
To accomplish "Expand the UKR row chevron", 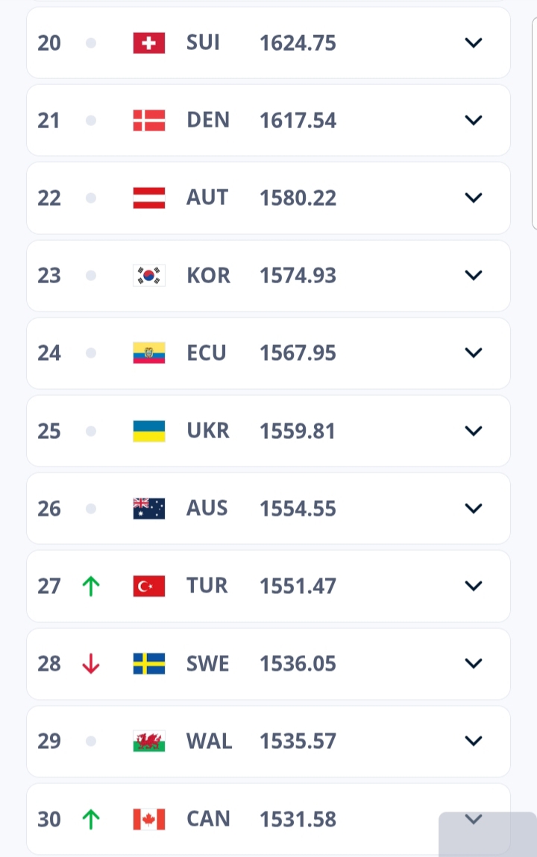I will coord(474,431).
